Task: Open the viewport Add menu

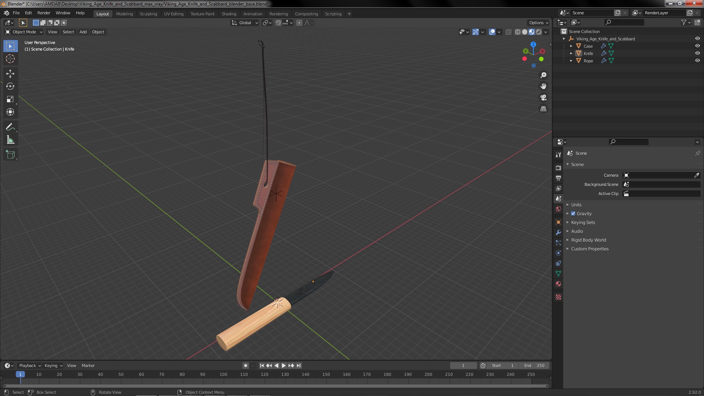Action: [x=83, y=32]
